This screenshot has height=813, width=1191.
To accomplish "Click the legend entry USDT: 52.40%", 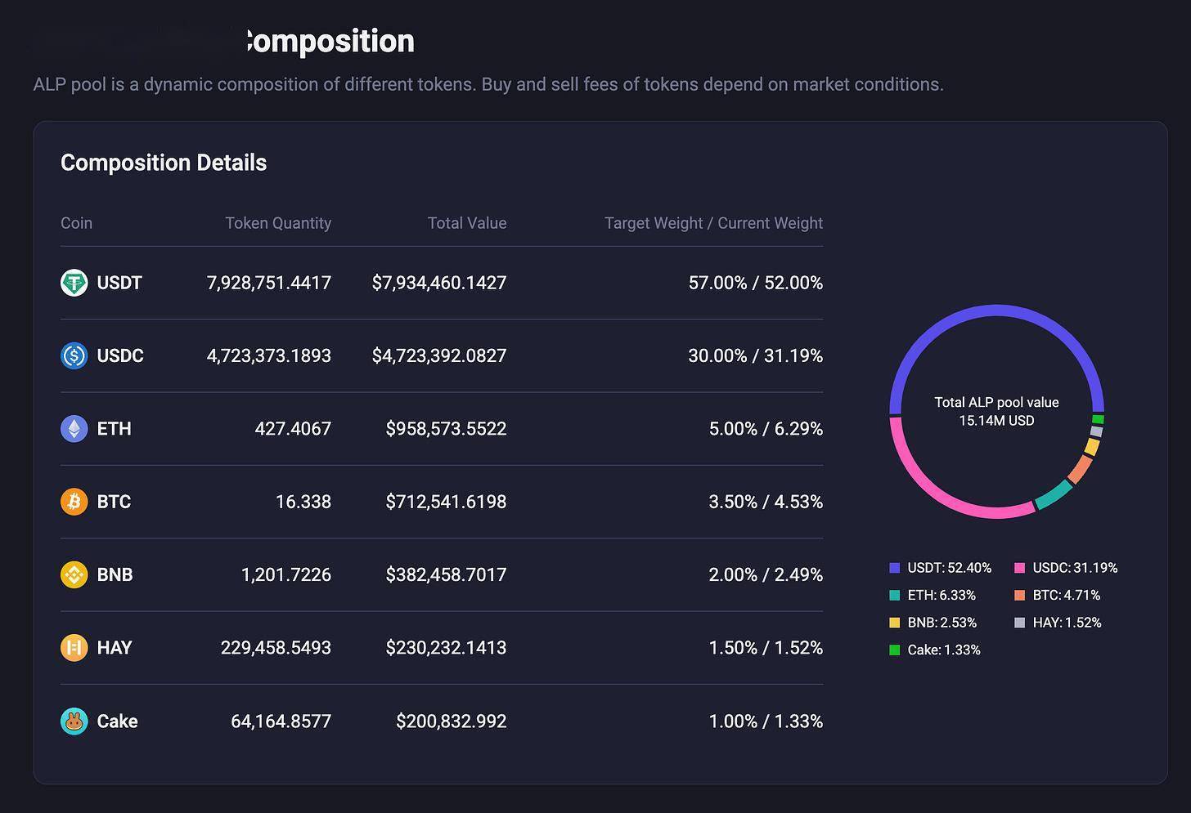I will coord(941,568).
